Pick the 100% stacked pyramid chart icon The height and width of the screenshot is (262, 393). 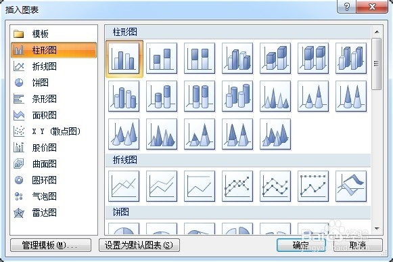click(x=237, y=134)
